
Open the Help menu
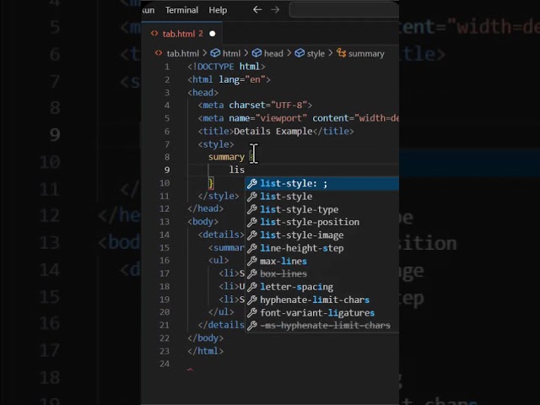[x=218, y=10]
